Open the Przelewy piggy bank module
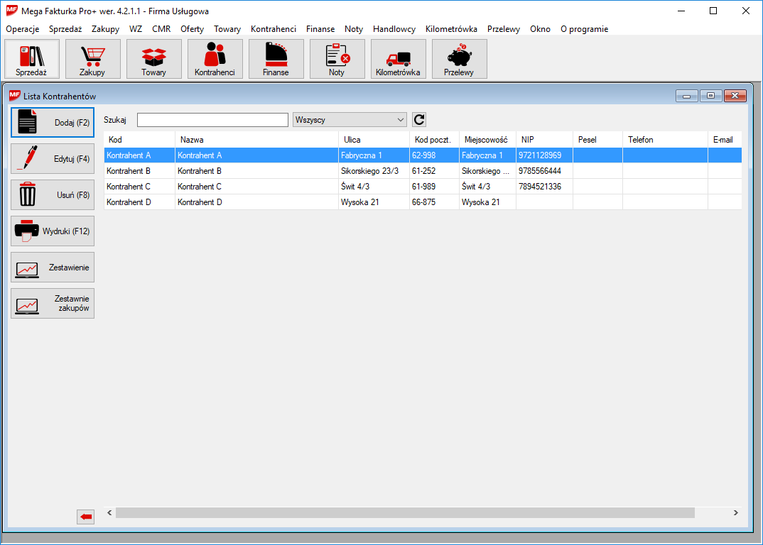 [x=459, y=59]
